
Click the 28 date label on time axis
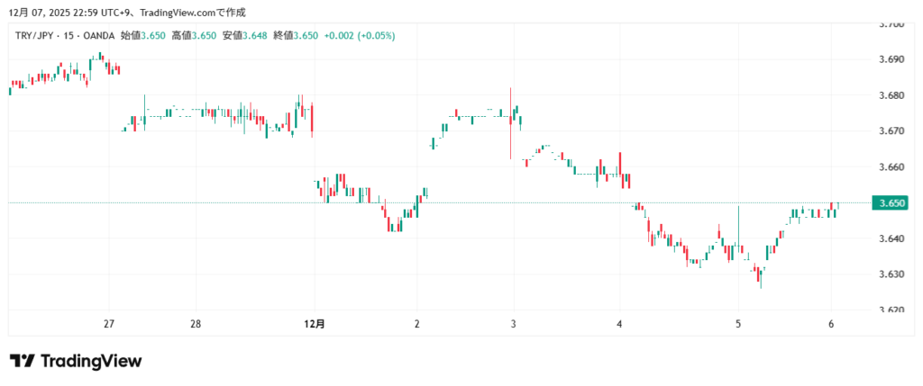coord(196,324)
